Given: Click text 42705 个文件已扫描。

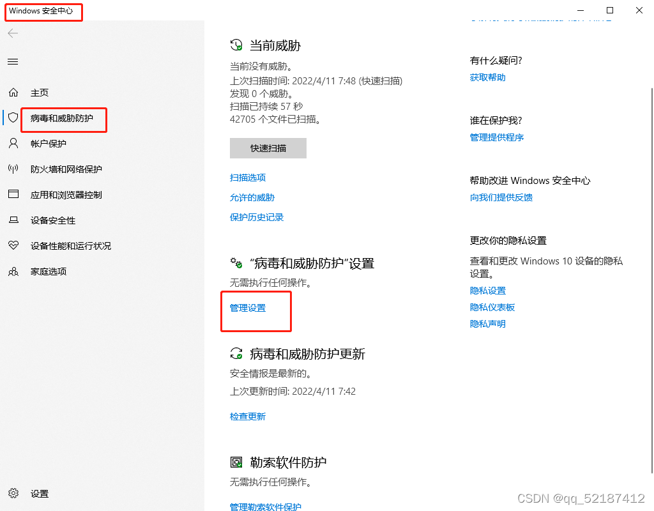Looking at the screenshot, I should click(x=276, y=119).
